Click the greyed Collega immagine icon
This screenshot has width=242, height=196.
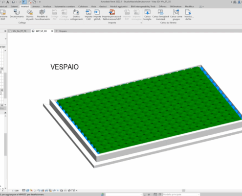pos(64,12)
